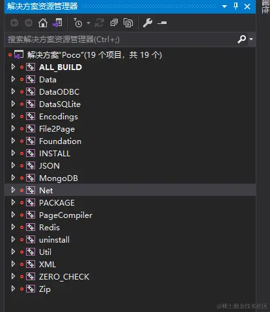Close the Solution Explorer panel

[247, 6]
